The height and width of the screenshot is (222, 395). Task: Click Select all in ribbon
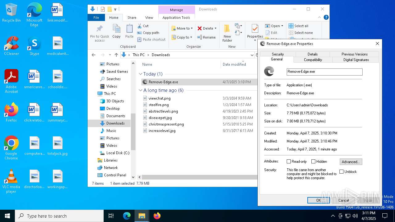(x=298, y=26)
